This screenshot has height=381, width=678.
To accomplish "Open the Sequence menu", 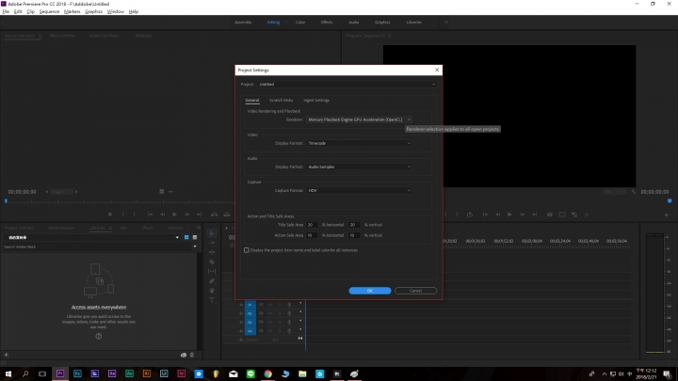I will tap(49, 11).
